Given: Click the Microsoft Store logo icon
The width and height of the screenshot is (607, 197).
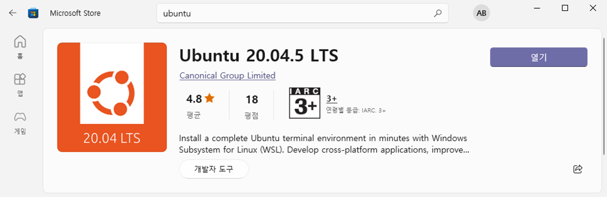Looking at the screenshot, I should [x=33, y=13].
